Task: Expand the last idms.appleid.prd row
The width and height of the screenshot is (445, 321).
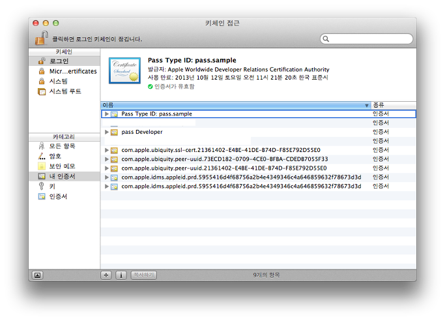Action: coord(107,187)
